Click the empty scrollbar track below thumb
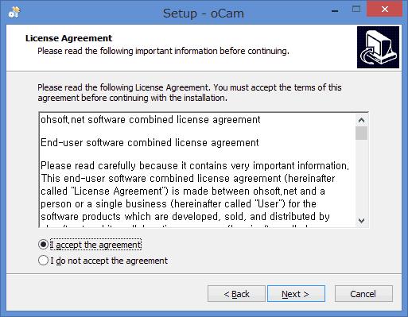This screenshot has height=317, width=408. pos(361,177)
